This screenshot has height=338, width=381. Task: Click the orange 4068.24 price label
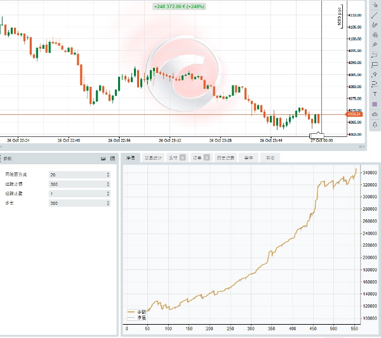354,114
